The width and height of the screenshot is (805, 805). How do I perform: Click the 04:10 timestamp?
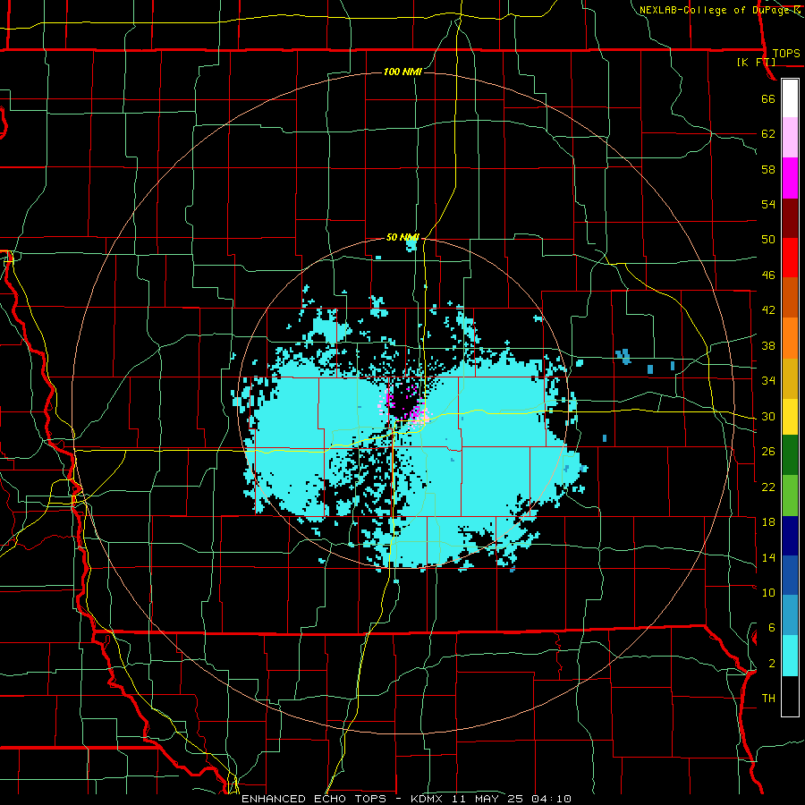click(x=552, y=799)
